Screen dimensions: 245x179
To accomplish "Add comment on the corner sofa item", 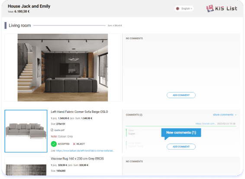I will tap(181, 147).
